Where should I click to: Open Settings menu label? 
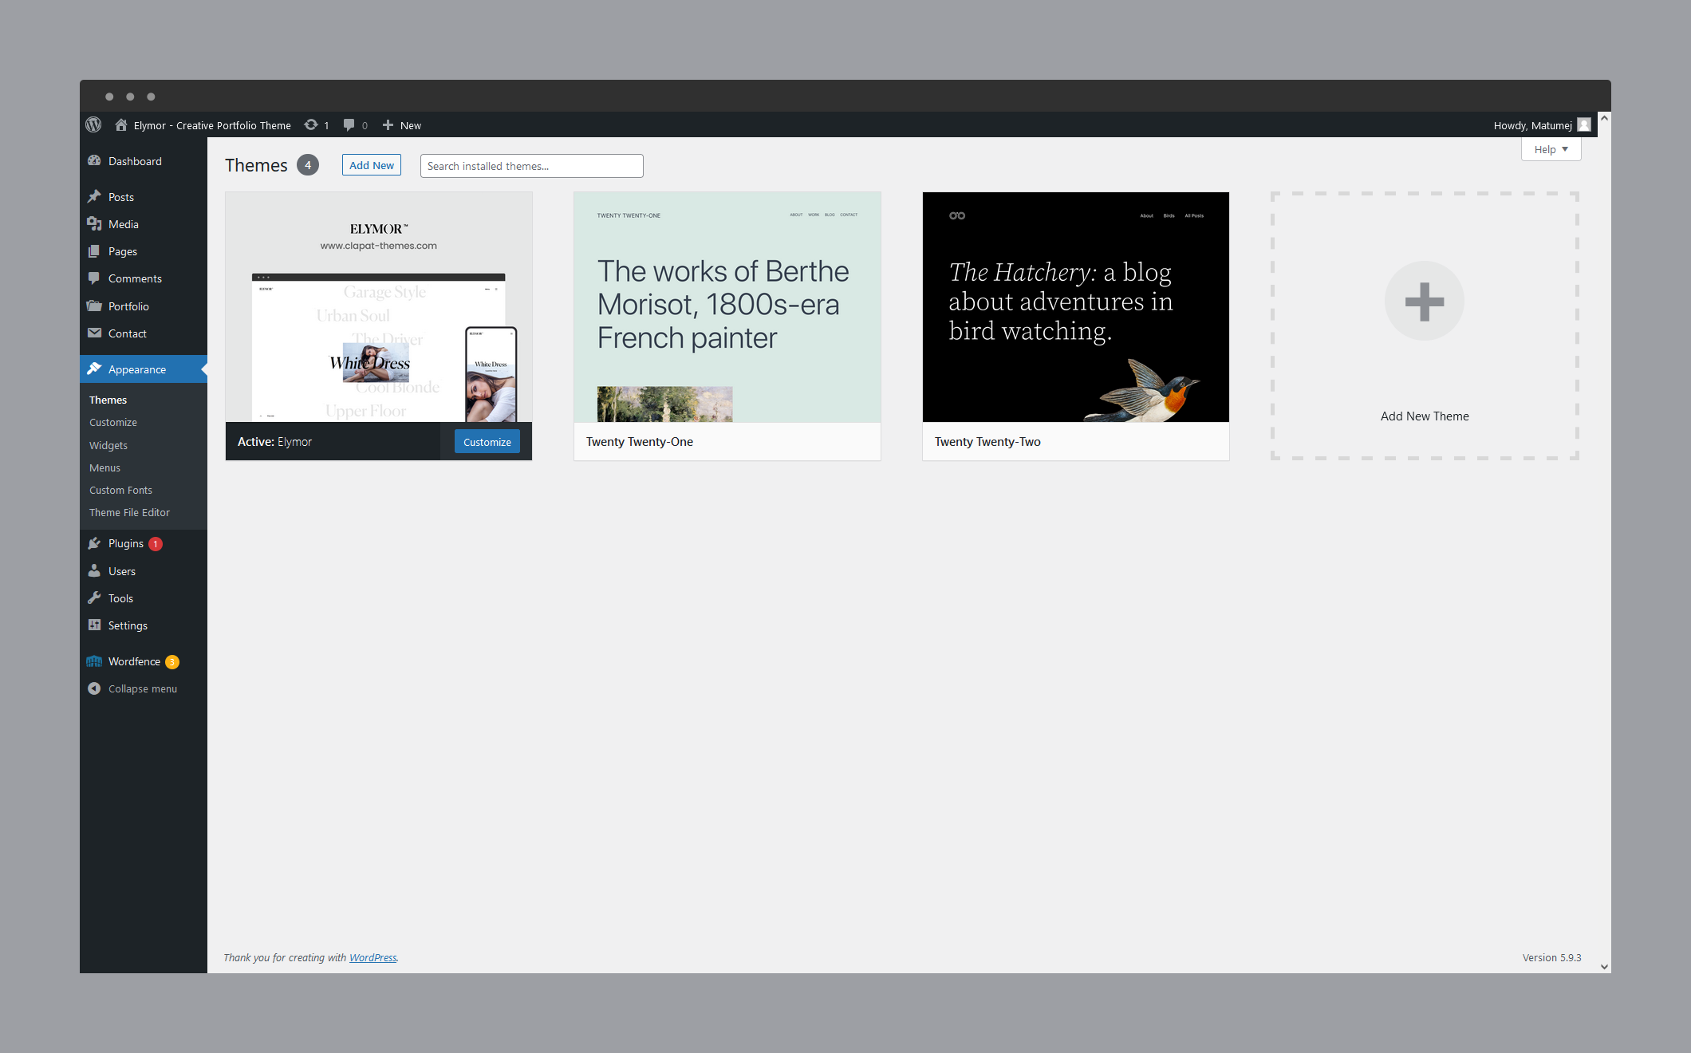pos(128,625)
